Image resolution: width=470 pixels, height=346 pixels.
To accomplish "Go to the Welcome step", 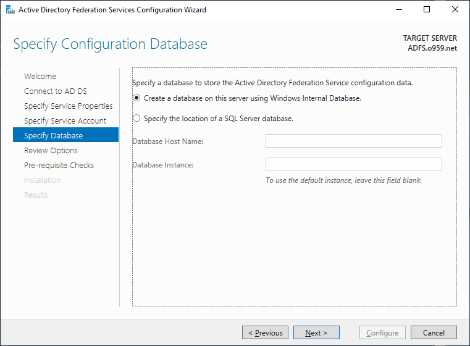I will [40, 77].
